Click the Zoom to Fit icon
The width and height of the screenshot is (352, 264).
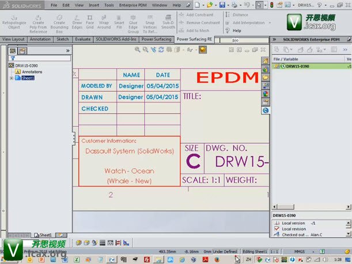138,50
